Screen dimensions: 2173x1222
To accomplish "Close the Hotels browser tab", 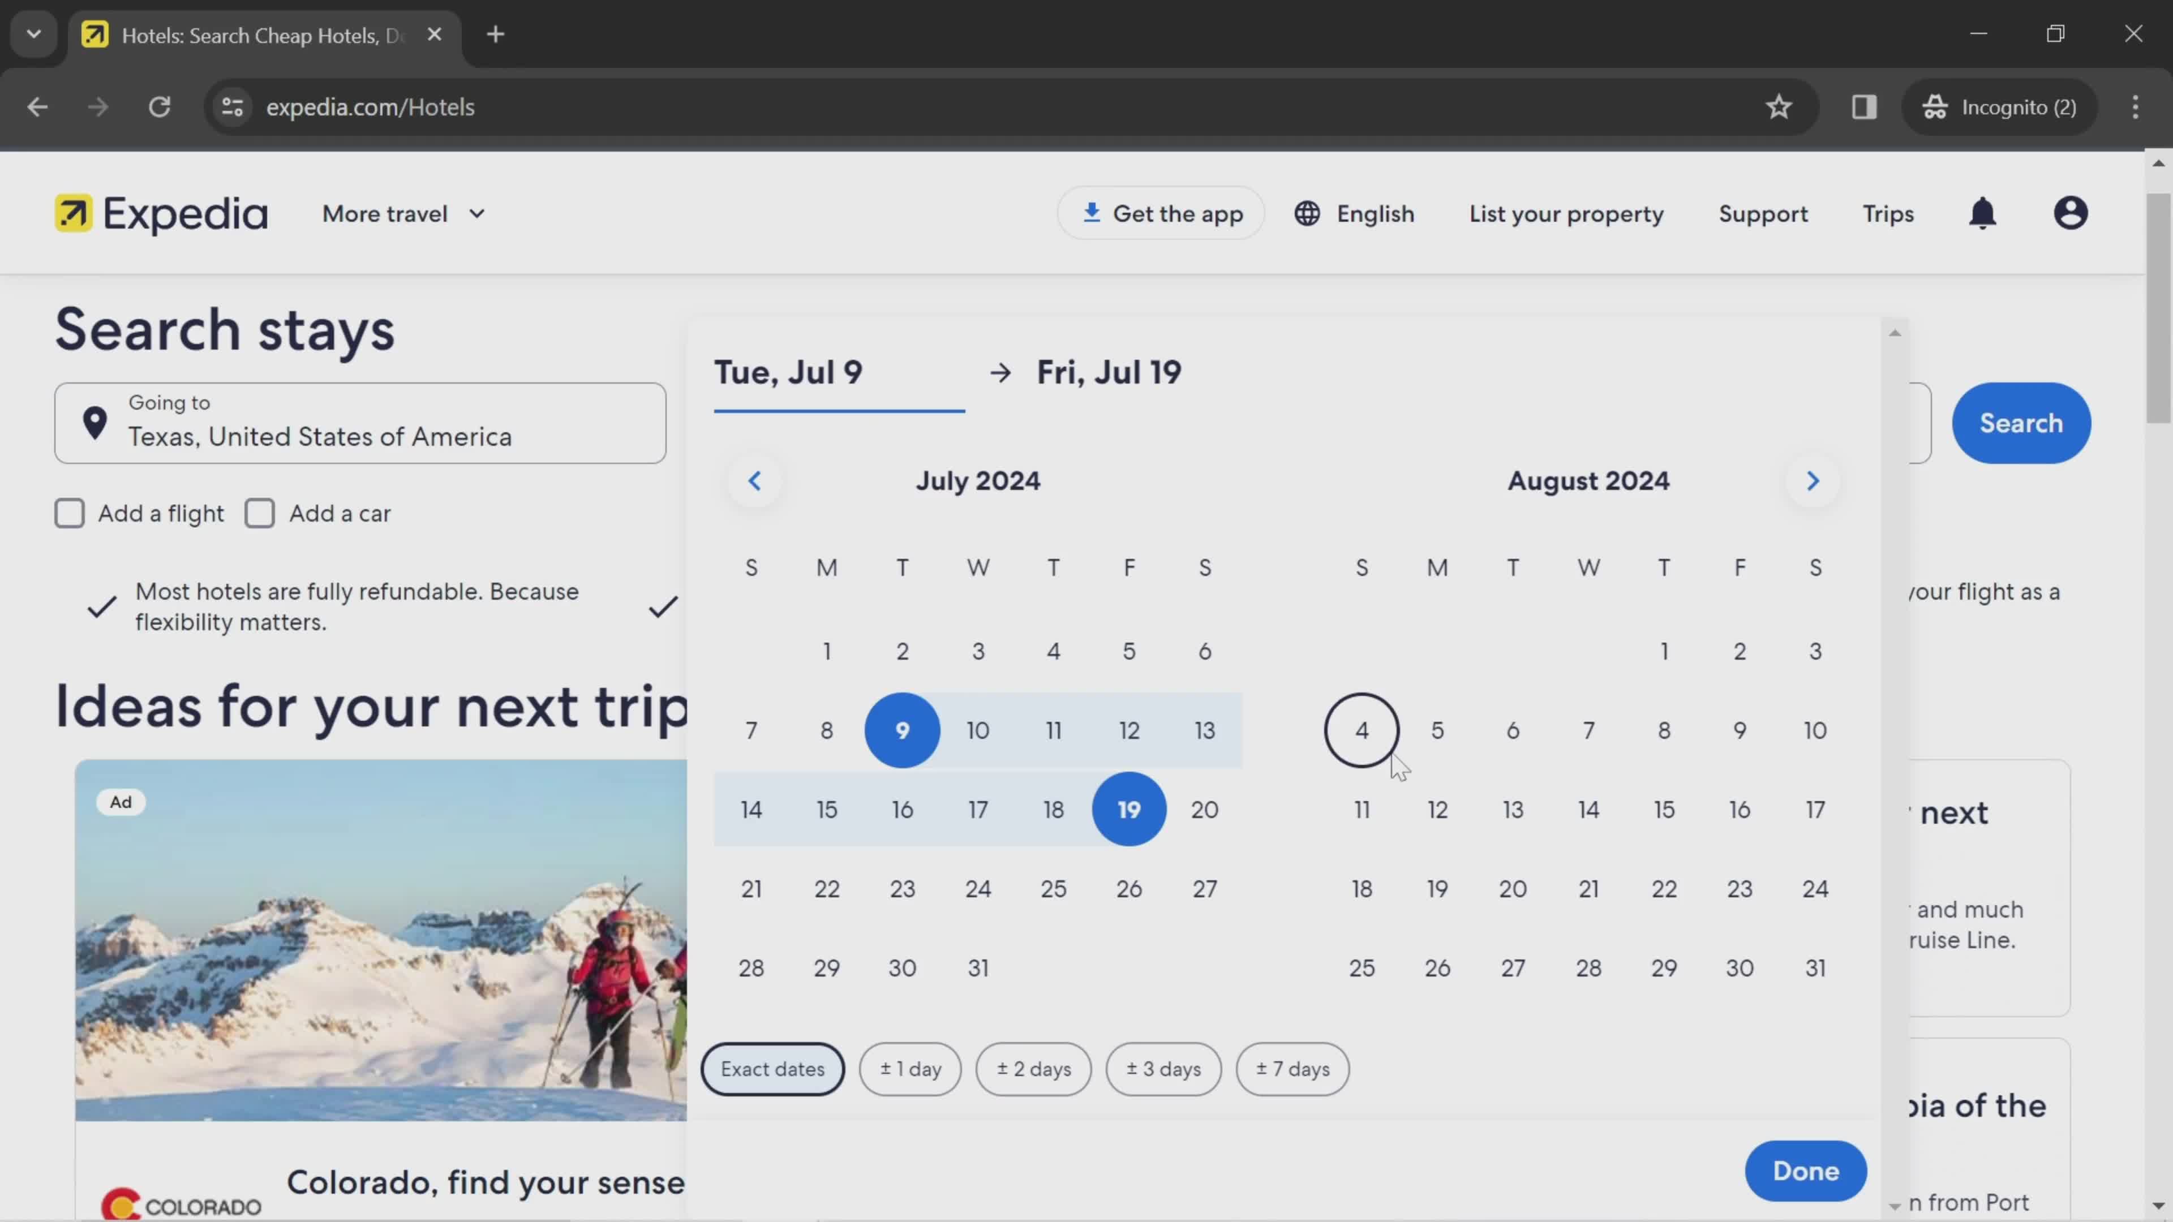I will click(x=435, y=35).
